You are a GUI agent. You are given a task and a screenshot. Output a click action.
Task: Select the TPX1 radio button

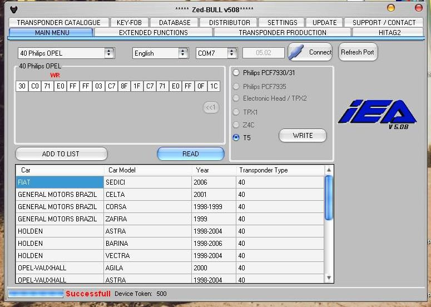coord(236,112)
